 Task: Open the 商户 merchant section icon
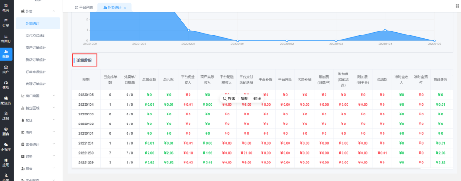pyautogui.click(x=6, y=69)
